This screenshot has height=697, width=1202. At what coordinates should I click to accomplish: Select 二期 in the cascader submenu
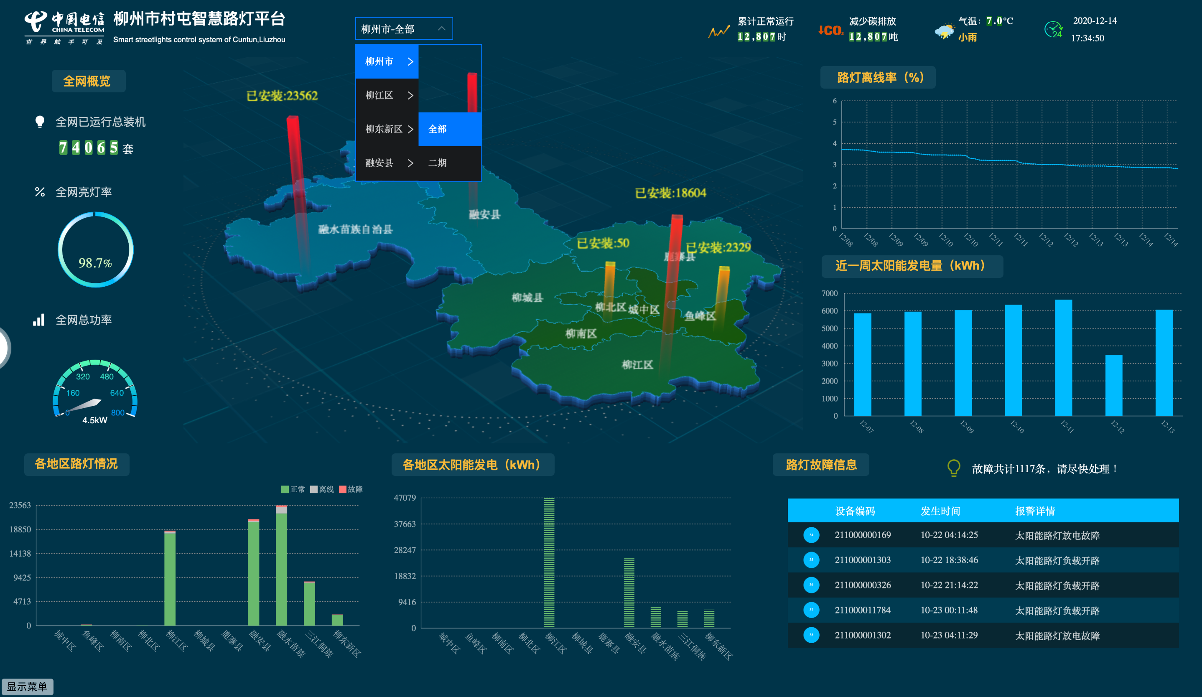click(438, 163)
